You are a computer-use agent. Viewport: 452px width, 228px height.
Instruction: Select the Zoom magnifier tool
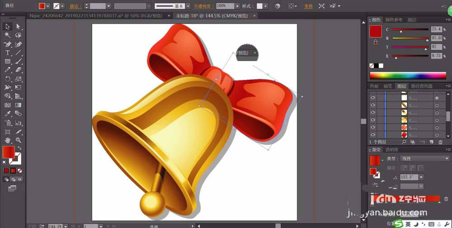click(x=19, y=140)
